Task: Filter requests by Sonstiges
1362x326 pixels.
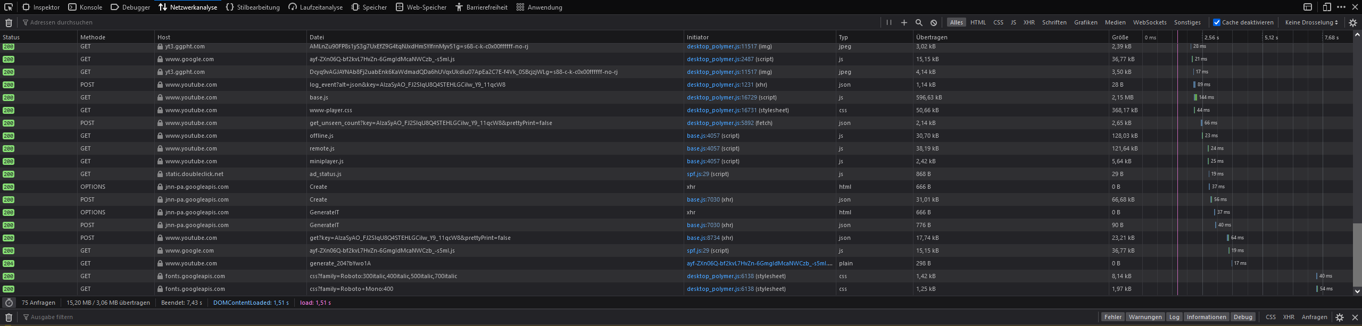Action: click(1187, 22)
